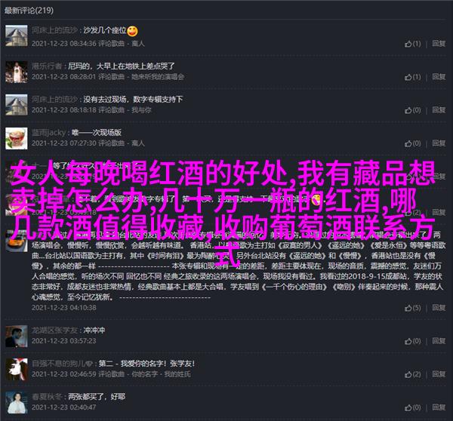
Task: Reply to the comment '冲冲冲'
Action: tap(439, 341)
